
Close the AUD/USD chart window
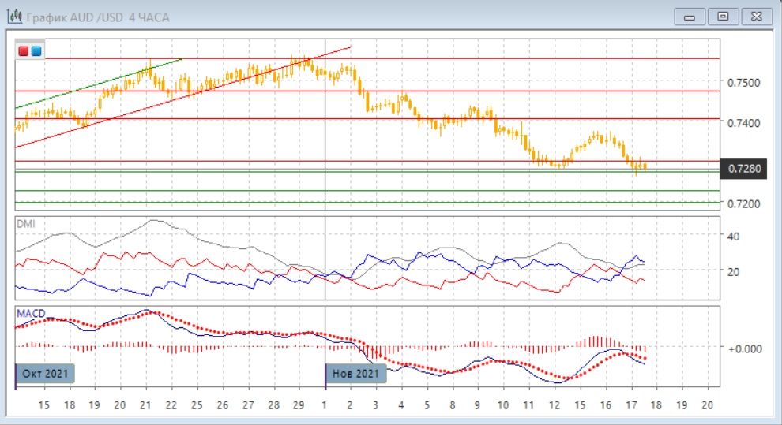point(755,17)
